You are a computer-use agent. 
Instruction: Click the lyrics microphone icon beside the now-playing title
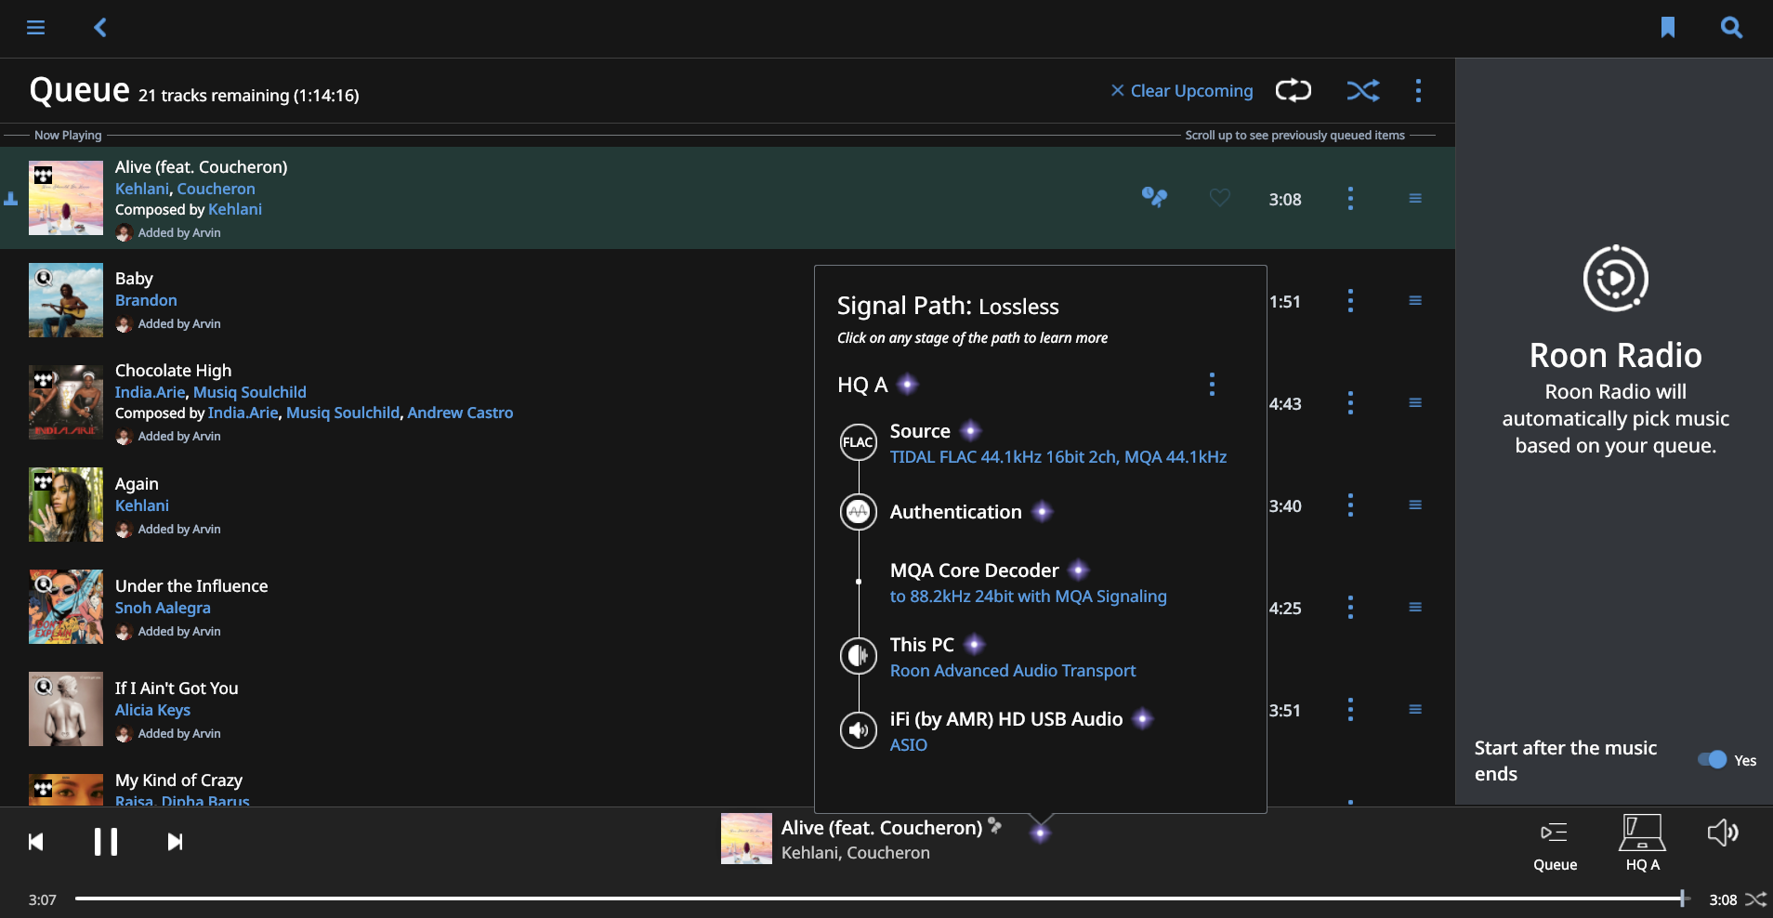pos(995,825)
